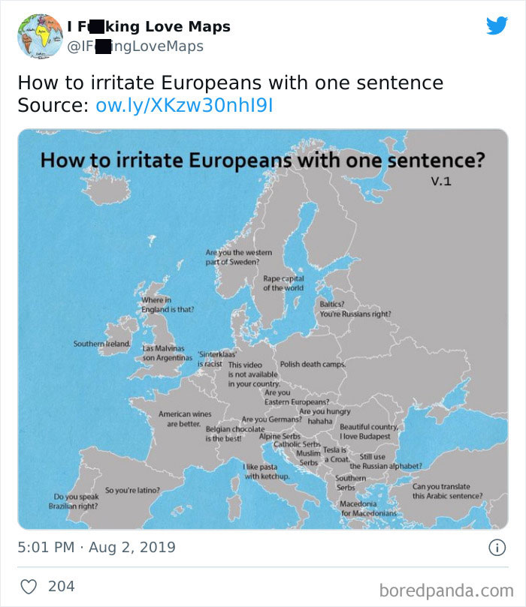Click the 'I like pasta with ketchup' label

pyautogui.click(x=267, y=471)
